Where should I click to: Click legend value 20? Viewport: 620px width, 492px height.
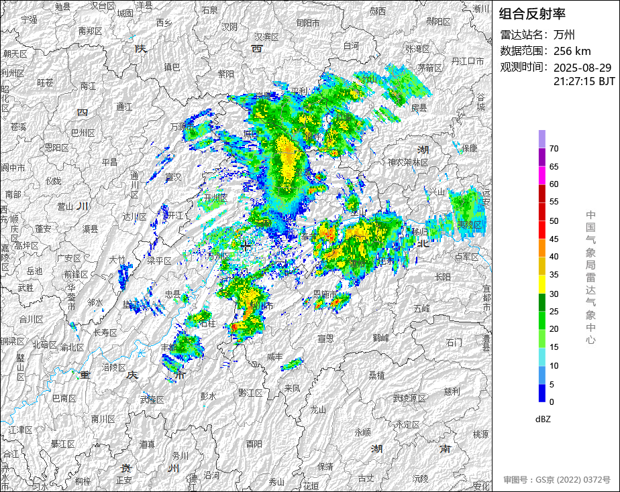pyautogui.click(x=554, y=329)
